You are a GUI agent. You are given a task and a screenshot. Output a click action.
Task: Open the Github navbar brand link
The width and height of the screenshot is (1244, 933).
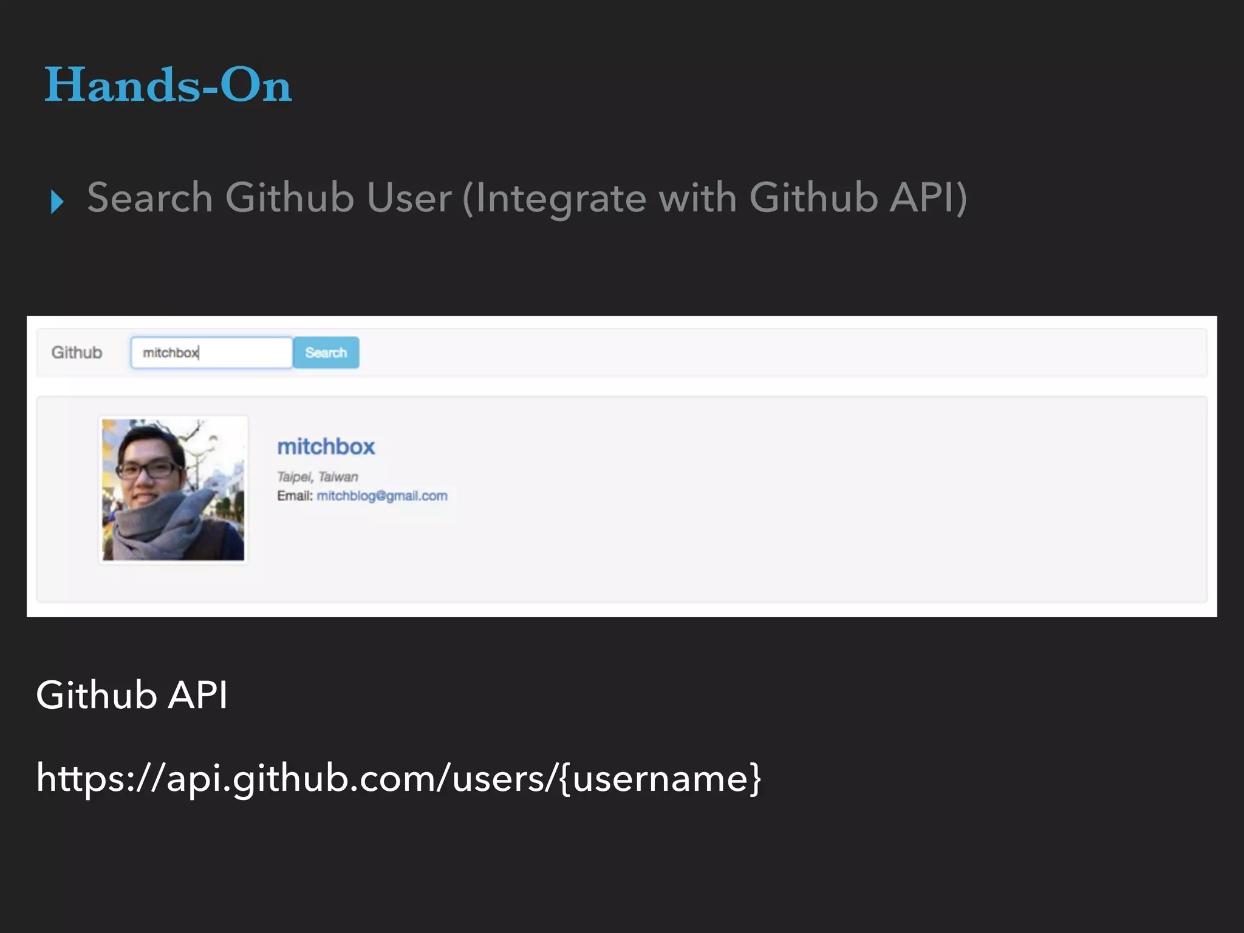click(x=77, y=352)
